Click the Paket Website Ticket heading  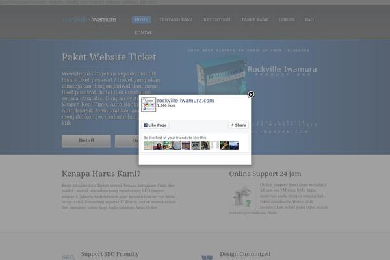pyautogui.click(x=109, y=57)
